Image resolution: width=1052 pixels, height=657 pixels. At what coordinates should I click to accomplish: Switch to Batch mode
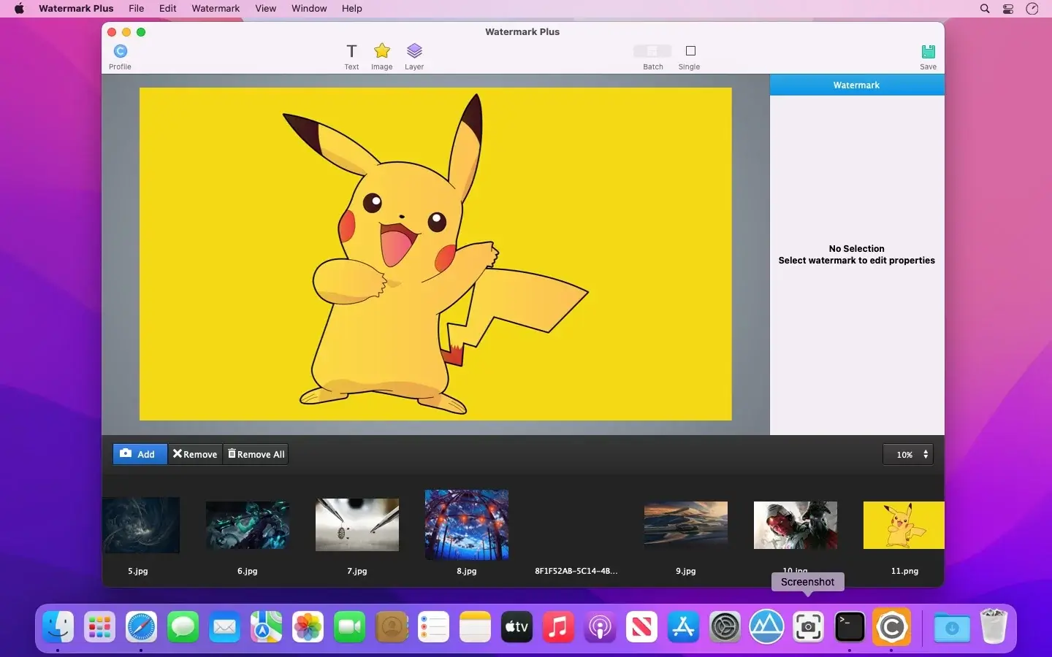pos(652,56)
